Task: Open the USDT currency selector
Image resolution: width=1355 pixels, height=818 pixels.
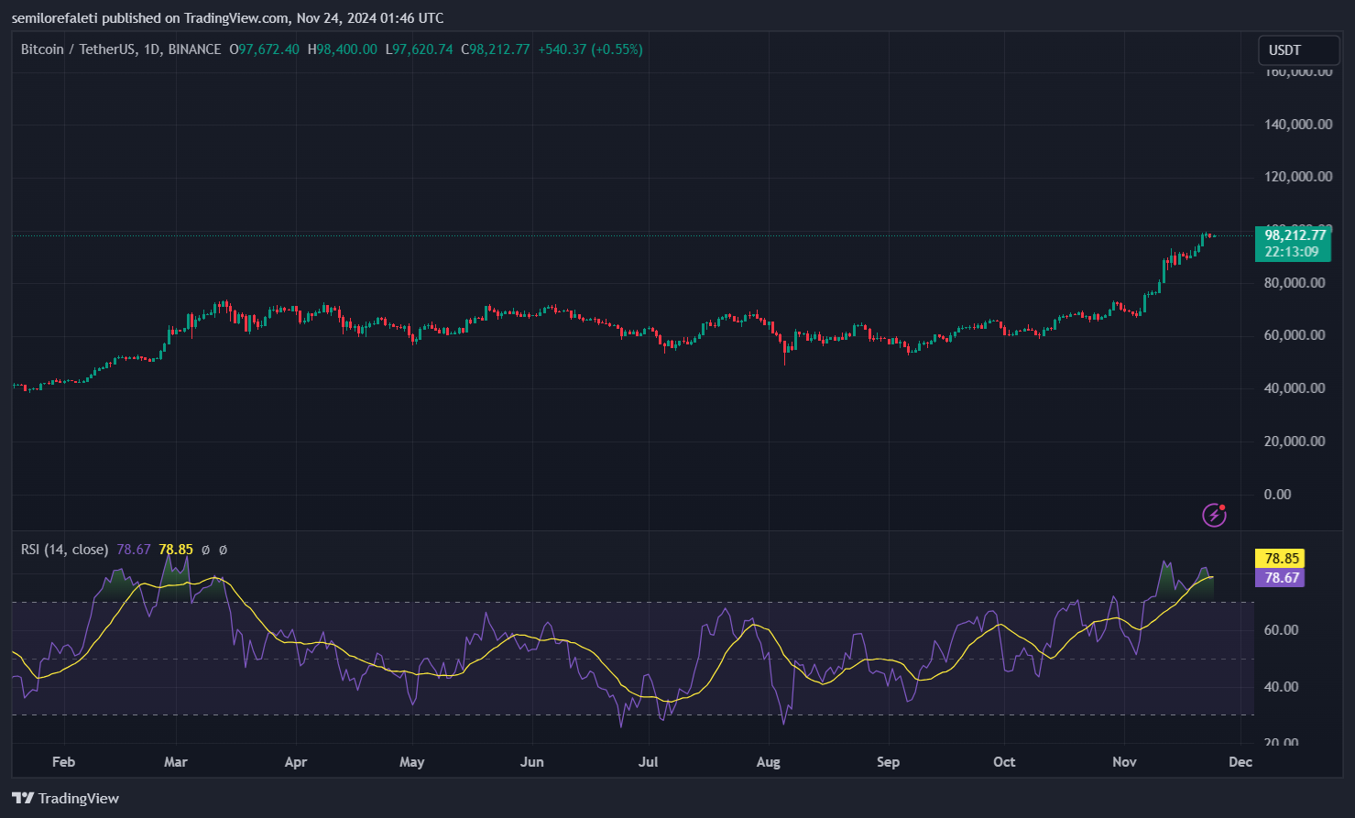Action: click(x=1298, y=50)
